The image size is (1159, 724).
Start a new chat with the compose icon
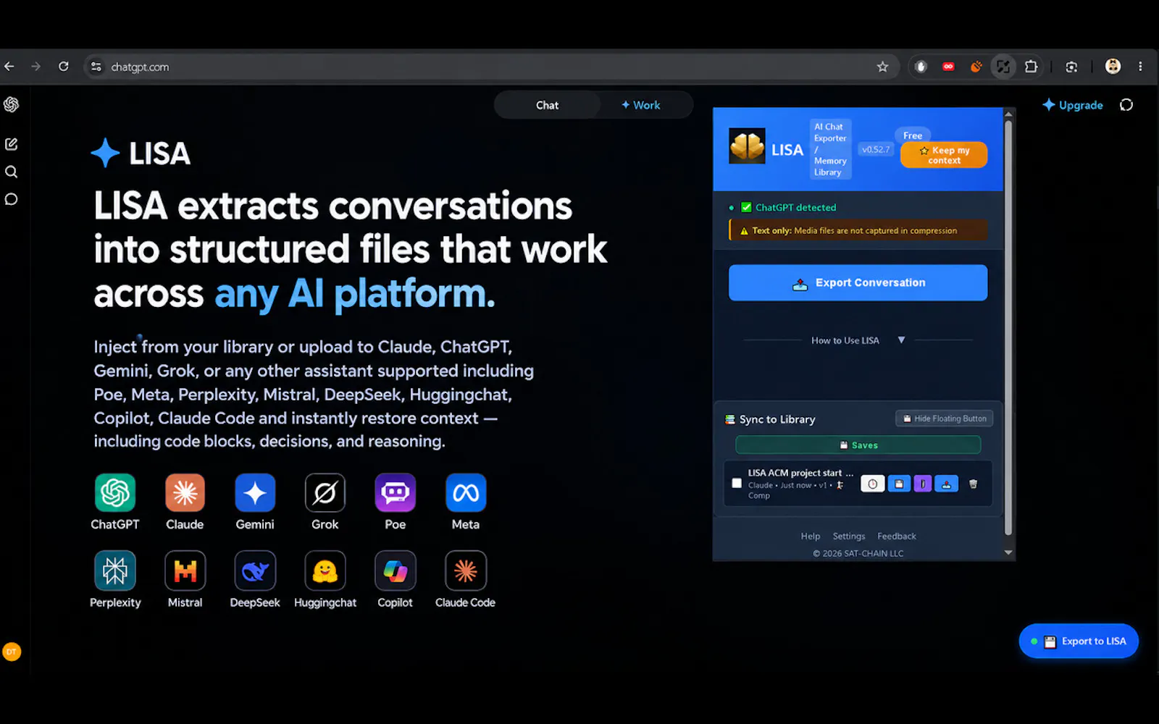[x=11, y=144]
